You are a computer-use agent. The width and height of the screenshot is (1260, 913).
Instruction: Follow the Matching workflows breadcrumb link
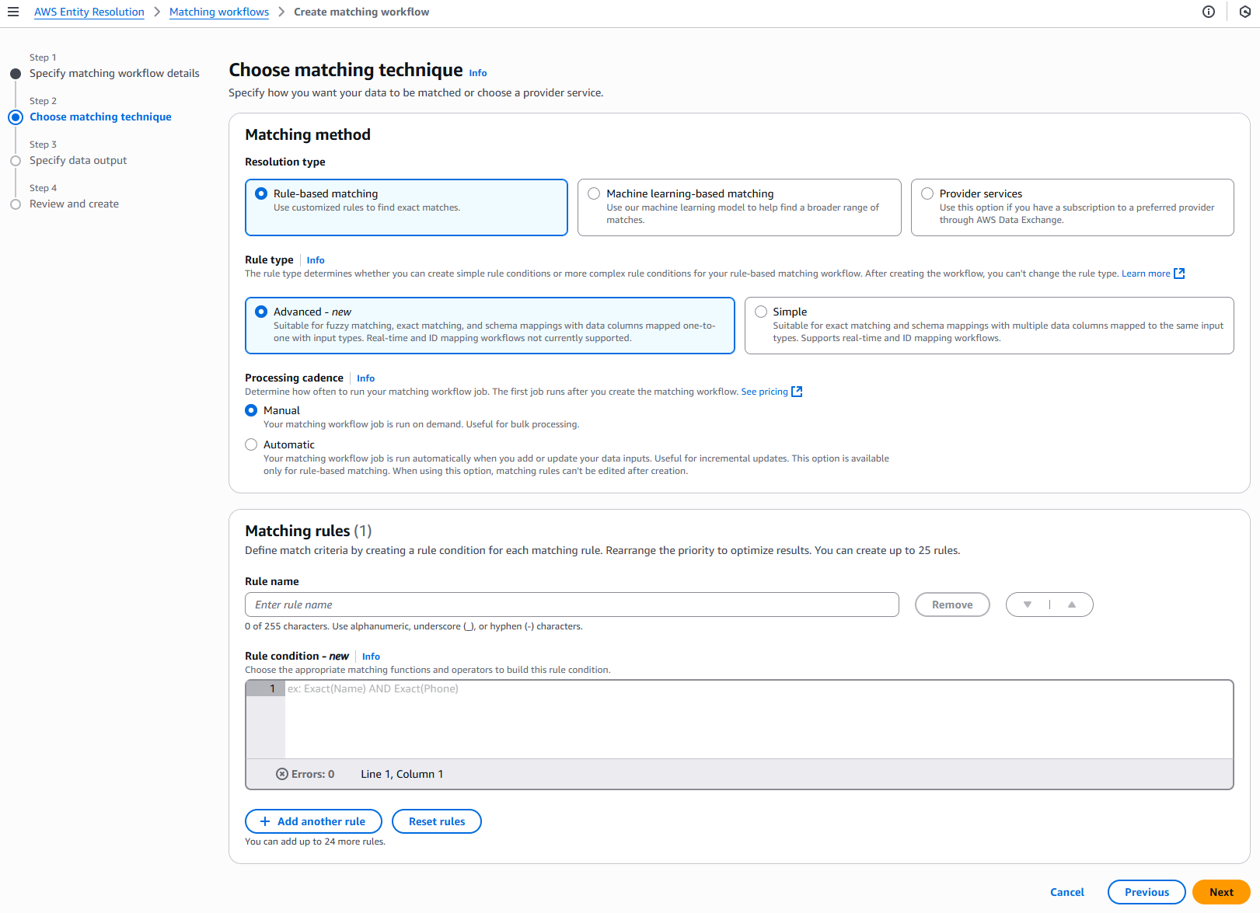[218, 12]
